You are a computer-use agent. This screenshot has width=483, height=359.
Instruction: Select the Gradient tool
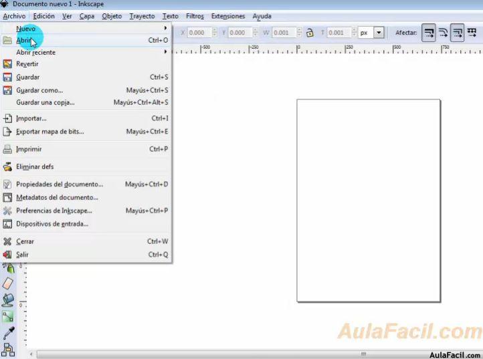pyautogui.click(x=8, y=316)
